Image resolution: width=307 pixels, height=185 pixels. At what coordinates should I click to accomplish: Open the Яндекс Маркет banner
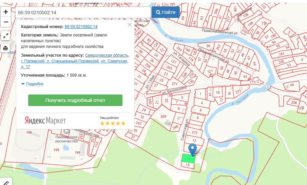point(45,121)
